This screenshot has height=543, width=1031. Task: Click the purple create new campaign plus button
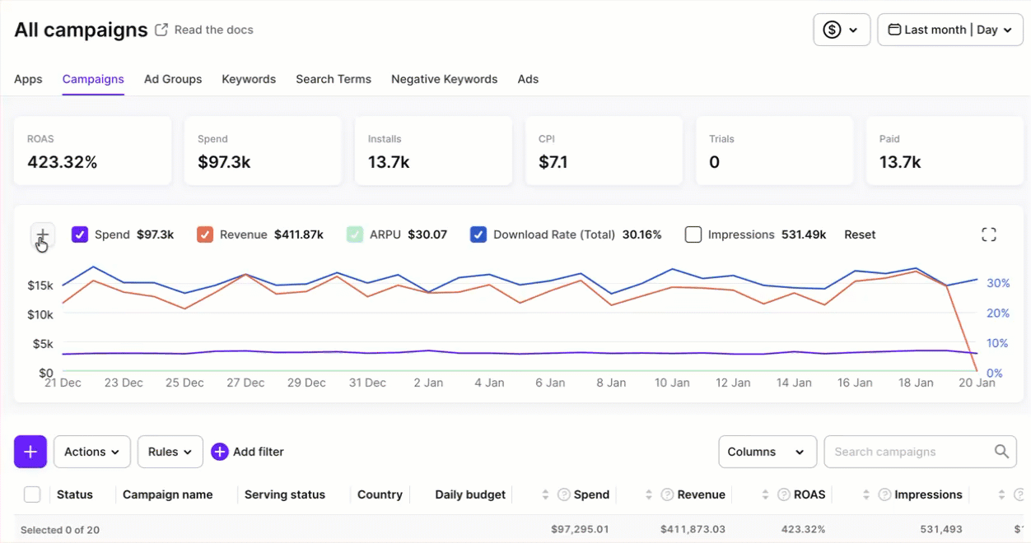tap(30, 452)
